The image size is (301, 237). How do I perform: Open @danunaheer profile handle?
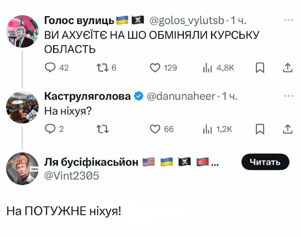pyautogui.click(x=180, y=96)
